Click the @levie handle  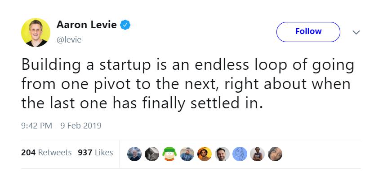(69, 40)
